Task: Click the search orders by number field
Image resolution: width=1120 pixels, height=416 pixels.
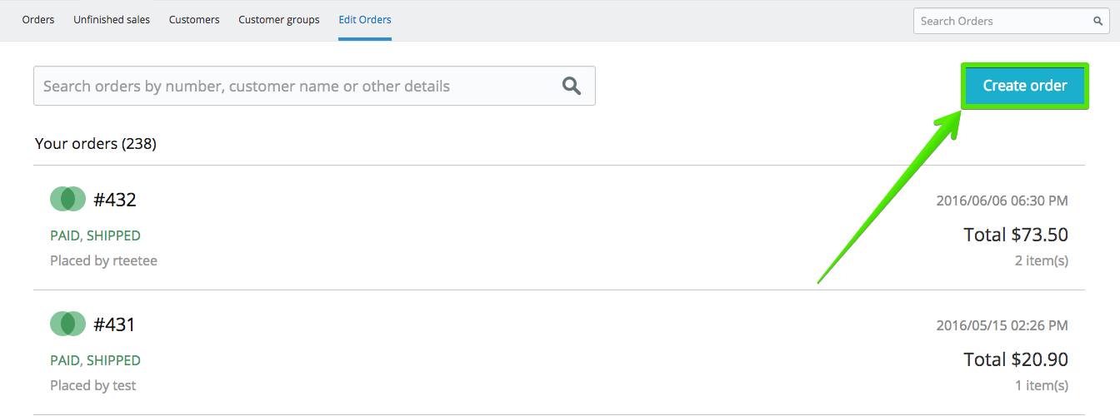Action: (314, 86)
